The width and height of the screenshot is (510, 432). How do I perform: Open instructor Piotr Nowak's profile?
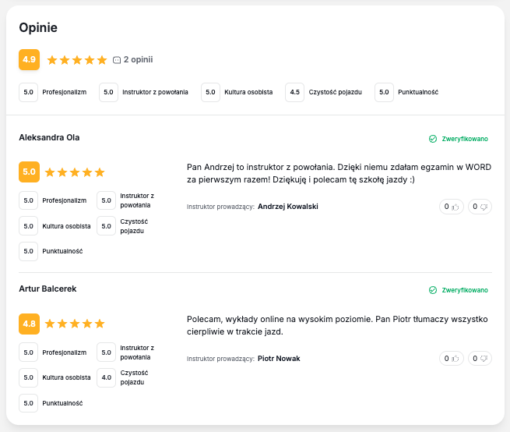pyautogui.click(x=278, y=359)
